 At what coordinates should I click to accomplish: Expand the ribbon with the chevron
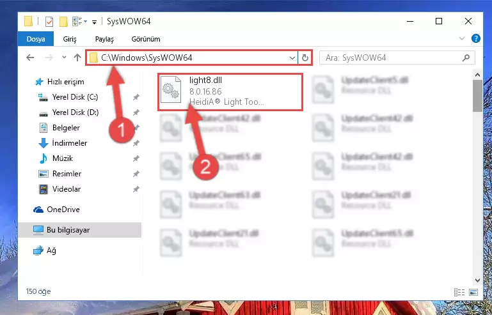pyautogui.click(x=462, y=38)
